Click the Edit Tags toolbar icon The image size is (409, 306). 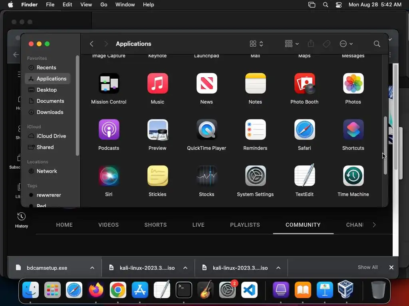tap(326, 44)
